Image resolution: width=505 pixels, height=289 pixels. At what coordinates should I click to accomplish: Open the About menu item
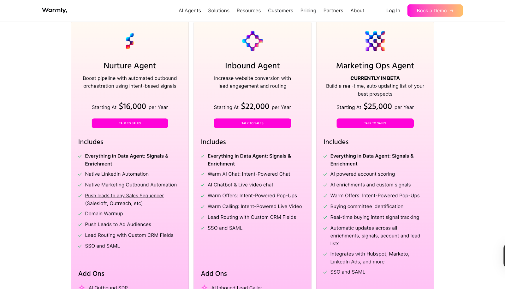click(x=357, y=11)
